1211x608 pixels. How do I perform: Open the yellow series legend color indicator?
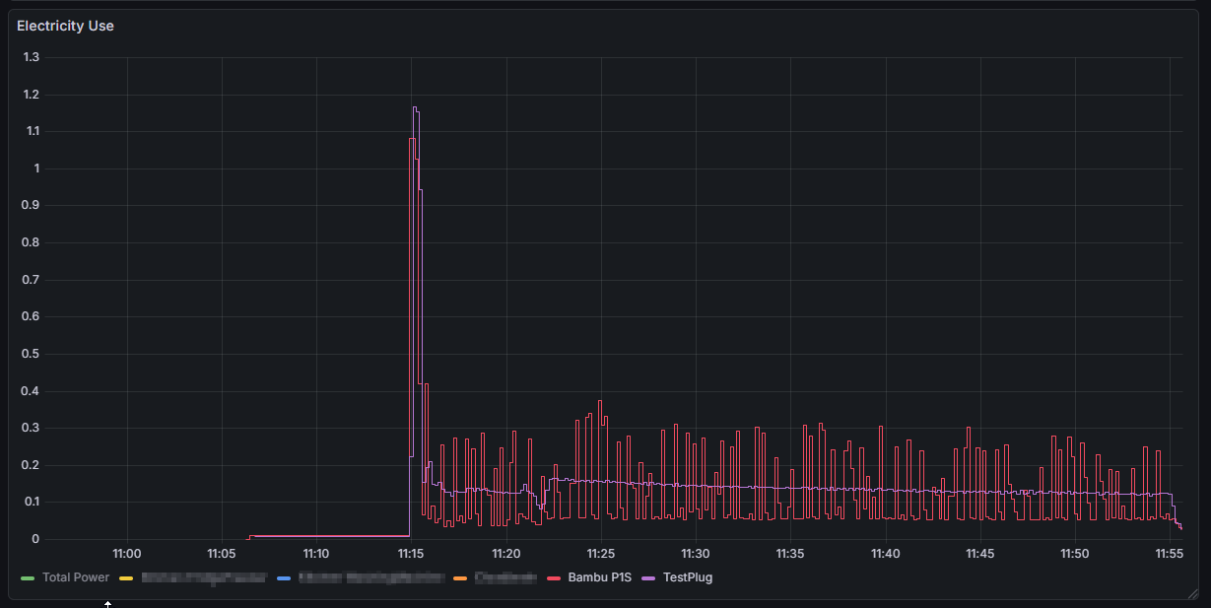pyautogui.click(x=125, y=577)
